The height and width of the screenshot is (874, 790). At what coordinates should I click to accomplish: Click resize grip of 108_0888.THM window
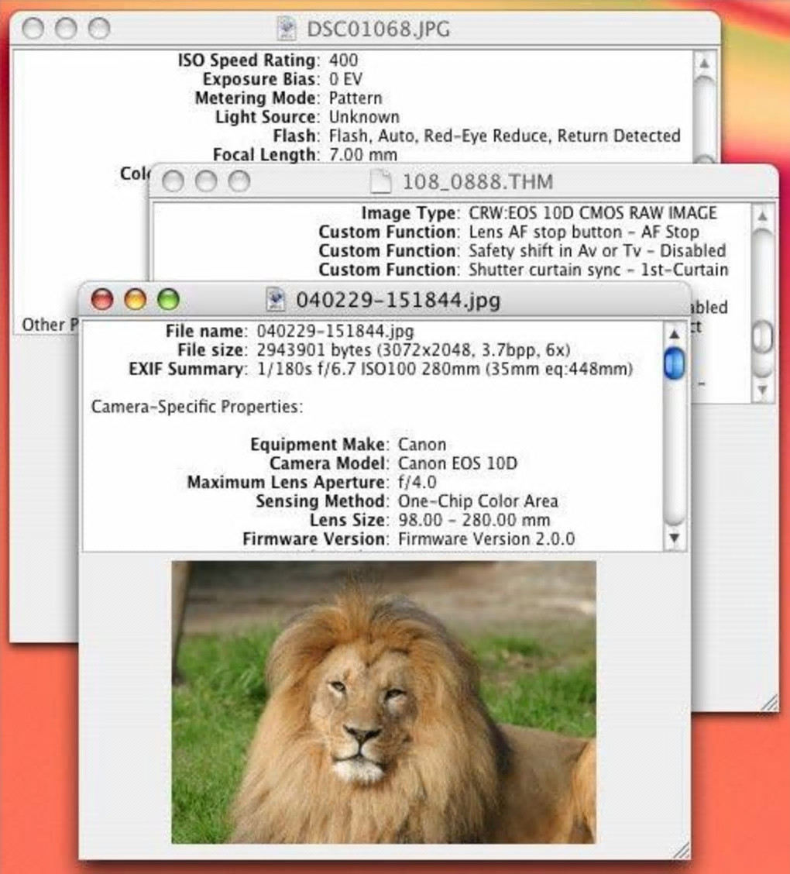769,702
